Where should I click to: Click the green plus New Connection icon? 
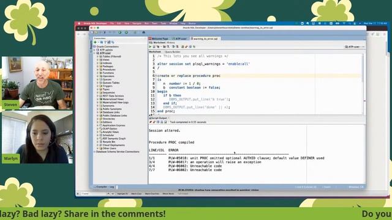tap(96, 42)
